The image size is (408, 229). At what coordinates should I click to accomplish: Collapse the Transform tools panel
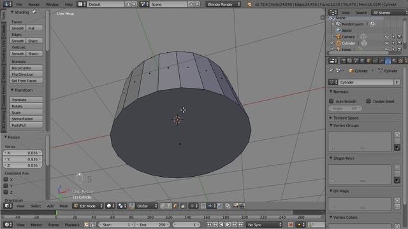click(x=12, y=90)
